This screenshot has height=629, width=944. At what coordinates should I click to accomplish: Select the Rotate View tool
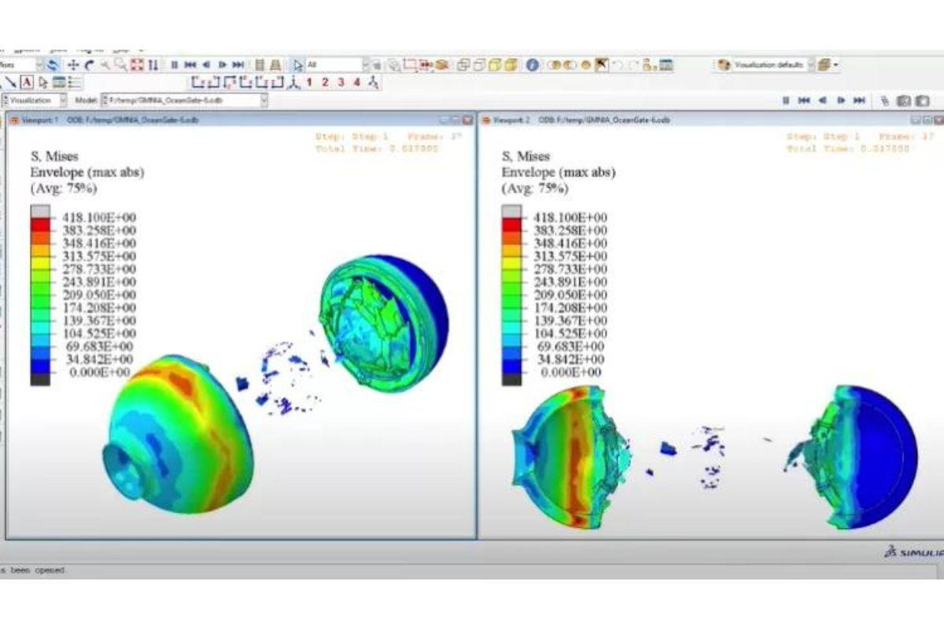point(89,65)
